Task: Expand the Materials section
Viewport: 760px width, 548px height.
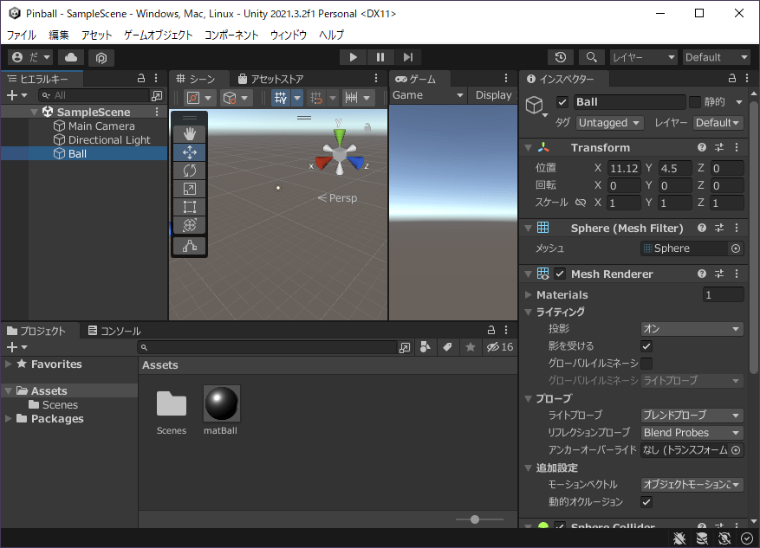Action: click(529, 295)
